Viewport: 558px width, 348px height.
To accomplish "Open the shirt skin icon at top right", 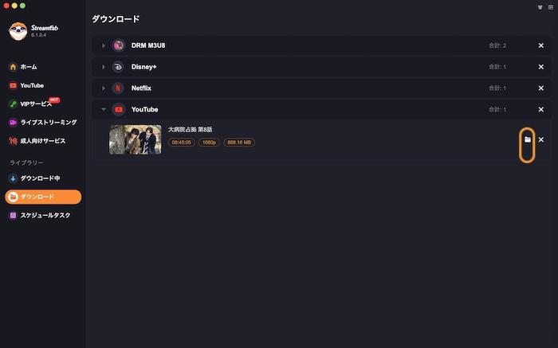I will point(540,7).
